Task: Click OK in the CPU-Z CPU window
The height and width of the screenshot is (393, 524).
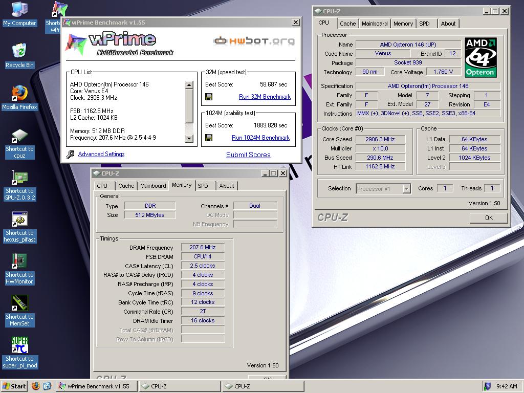Action: (x=489, y=218)
